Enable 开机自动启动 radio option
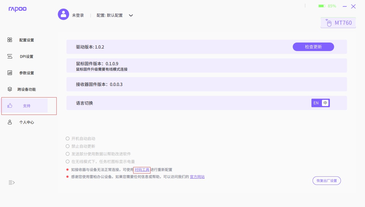This screenshot has height=207, width=365. coord(67,139)
